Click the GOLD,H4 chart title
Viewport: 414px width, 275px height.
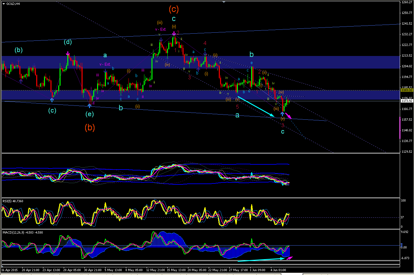coord(12,4)
